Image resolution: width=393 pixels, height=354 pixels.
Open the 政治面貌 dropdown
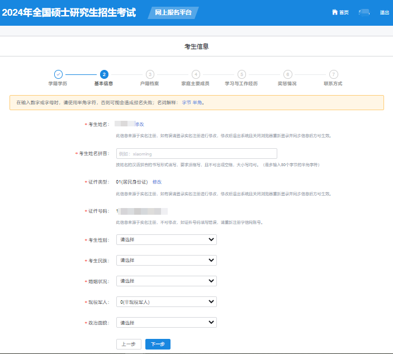[166, 323]
